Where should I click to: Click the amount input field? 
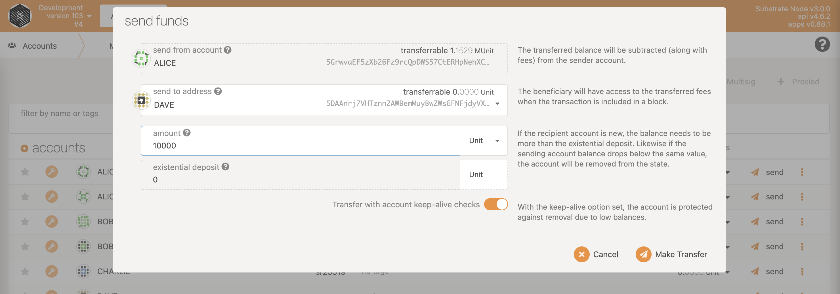[300, 141]
